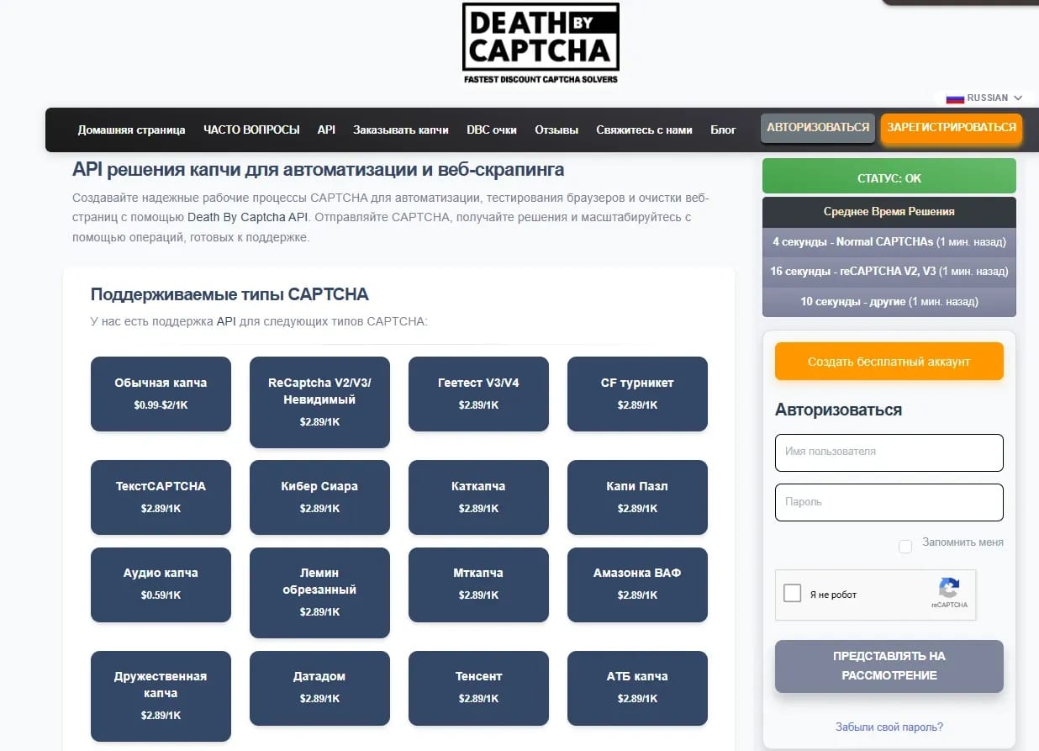The width and height of the screenshot is (1039, 751).
Task: Tick the 'Я не робот' reCAPTCHA checkbox
Action: [792, 594]
